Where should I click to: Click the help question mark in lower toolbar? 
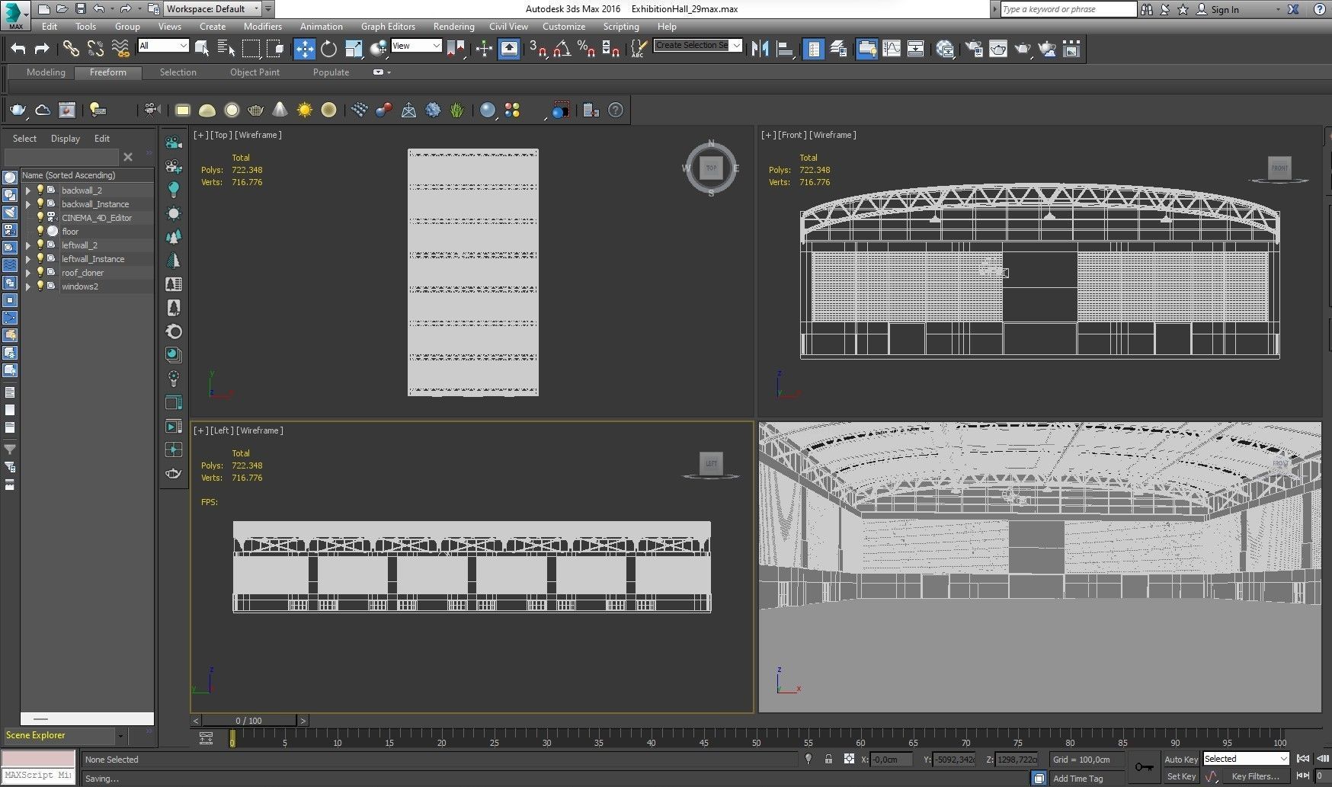(616, 110)
